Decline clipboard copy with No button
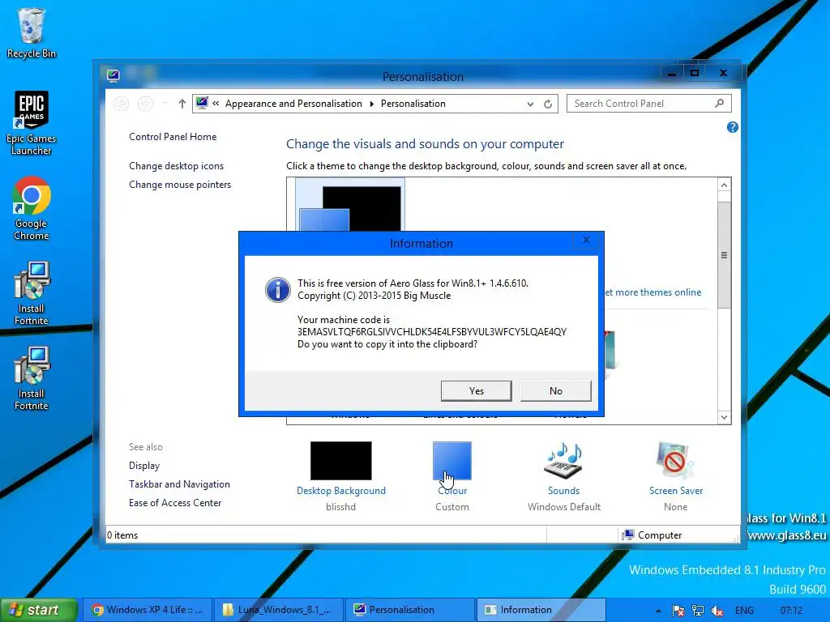This screenshot has height=622, width=830. (x=555, y=391)
